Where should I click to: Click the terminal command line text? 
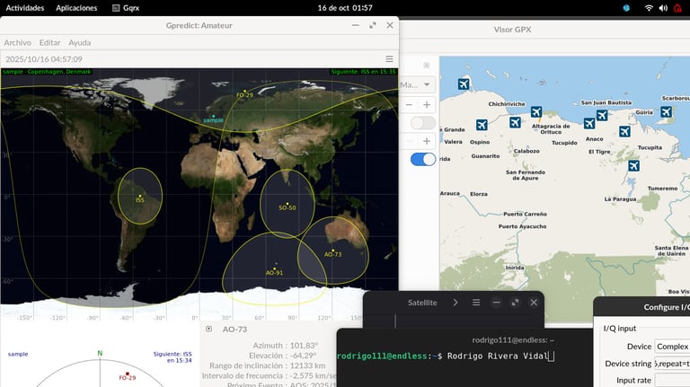(x=498, y=356)
